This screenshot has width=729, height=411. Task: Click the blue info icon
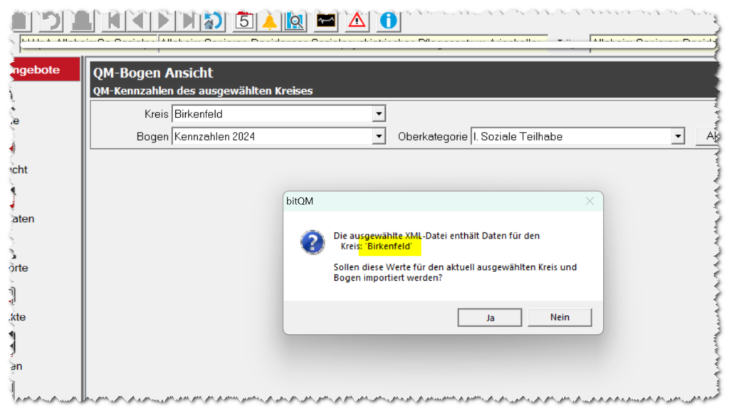pyautogui.click(x=388, y=21)
